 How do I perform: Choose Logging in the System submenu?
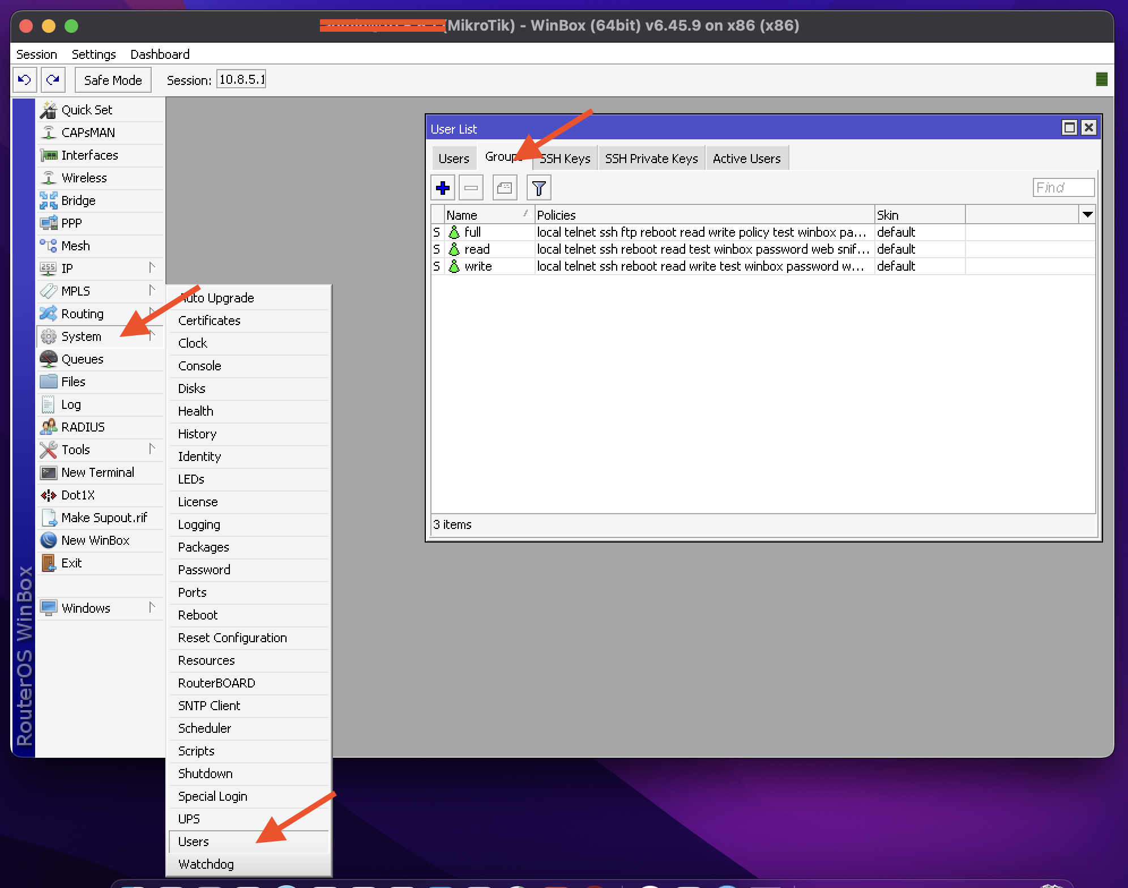click(249, 524)
